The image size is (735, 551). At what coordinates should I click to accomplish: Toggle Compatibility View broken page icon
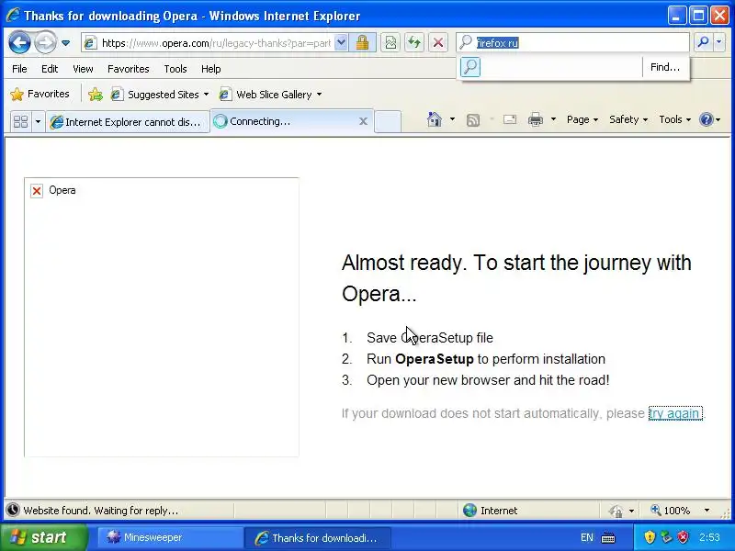[390, 43]
